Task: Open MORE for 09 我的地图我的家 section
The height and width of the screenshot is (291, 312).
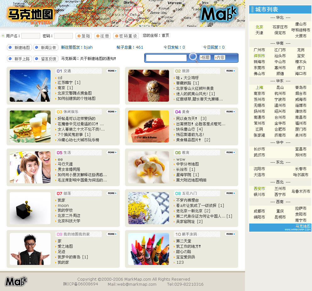Action: [x=112, y=234]
